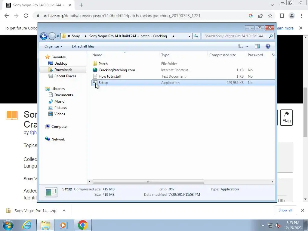Click the file list right scroll arrow
The width and height of the screenshot is (308, 231).
pyautogui.click(x=272, y=182)
